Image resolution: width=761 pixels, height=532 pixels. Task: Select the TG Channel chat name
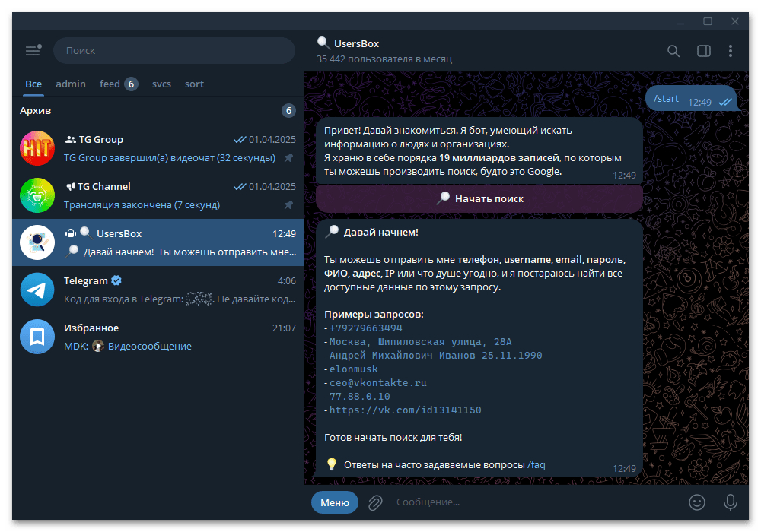(103, 186)
